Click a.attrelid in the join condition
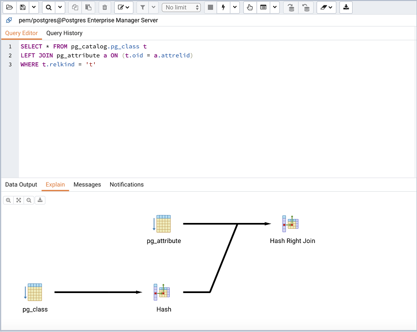Image resolution: width=417 pixels, height=332 pixels. [x=172, y=55]
